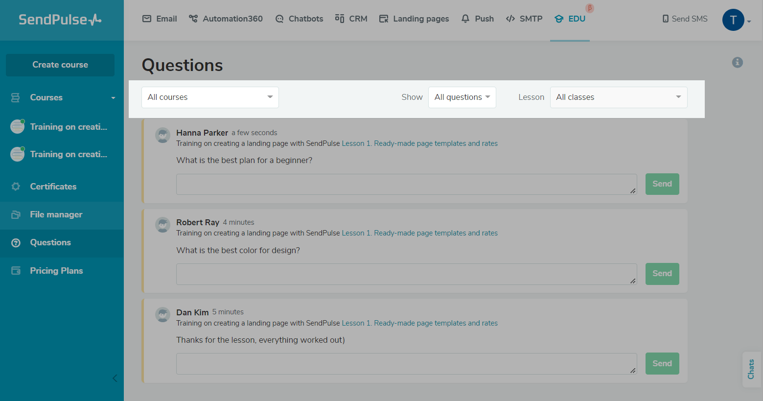Image resolution: width=763 pixels, height=401 pixels.
Task: Open the user profile avatar menu
Action: [x=733, y=20]
